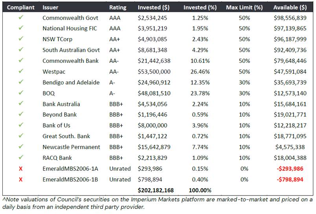Select the Max Limit (%) header
This screenshot has height=214, width=316.
pos(244,7)
